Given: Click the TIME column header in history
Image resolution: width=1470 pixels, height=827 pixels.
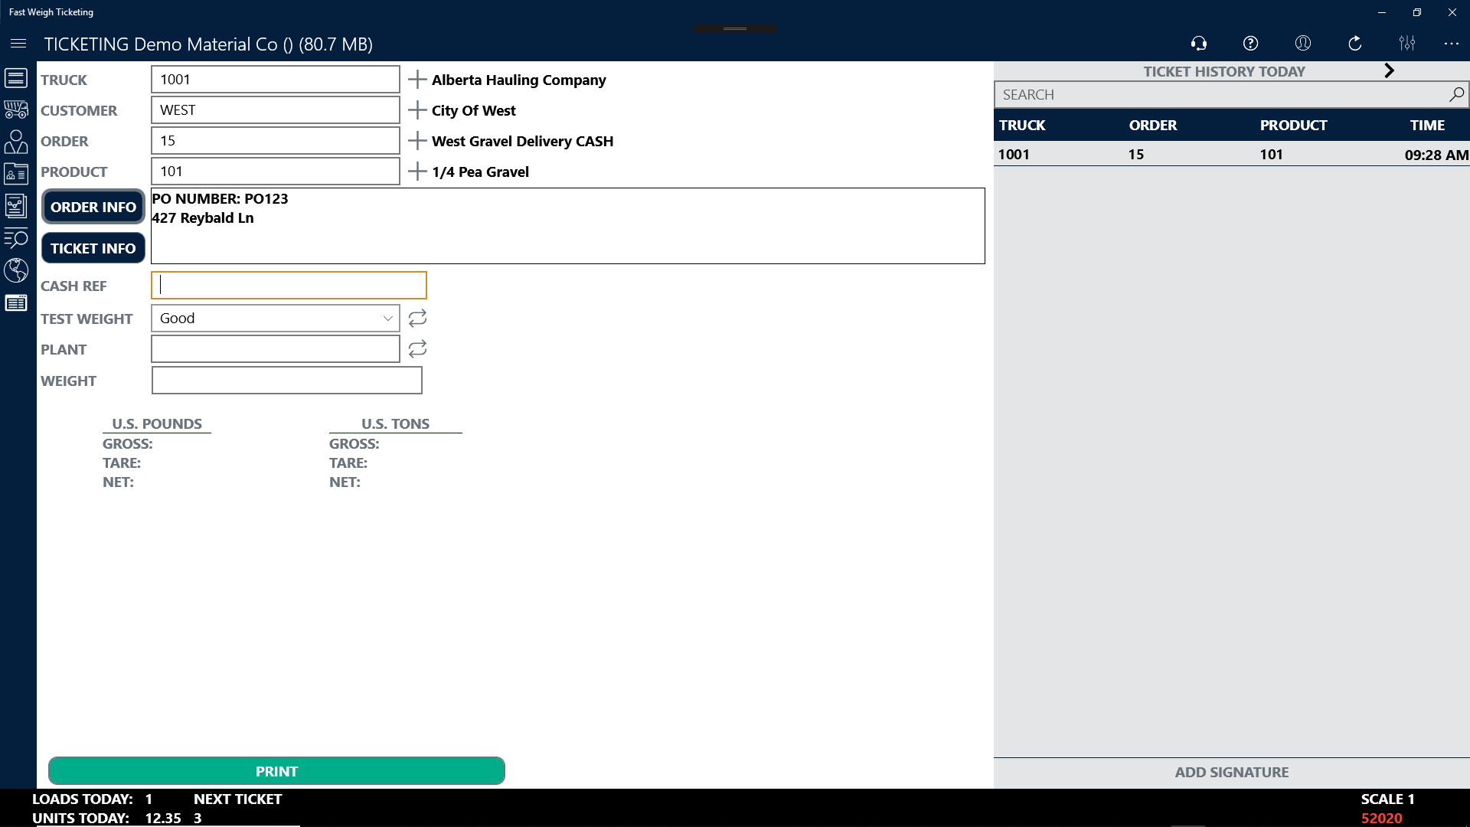Looking at the screenshot, I should click(x=1428, y=126).
